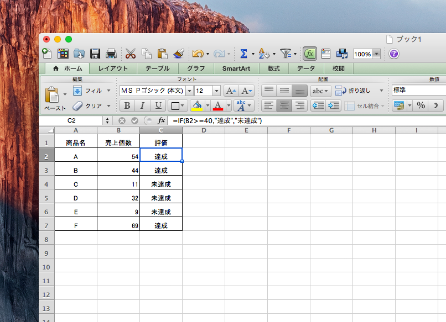Image resolution: width=446 pixels, height=322 pixels.
Task: Open the media browser icon
Action: (342, 54)
